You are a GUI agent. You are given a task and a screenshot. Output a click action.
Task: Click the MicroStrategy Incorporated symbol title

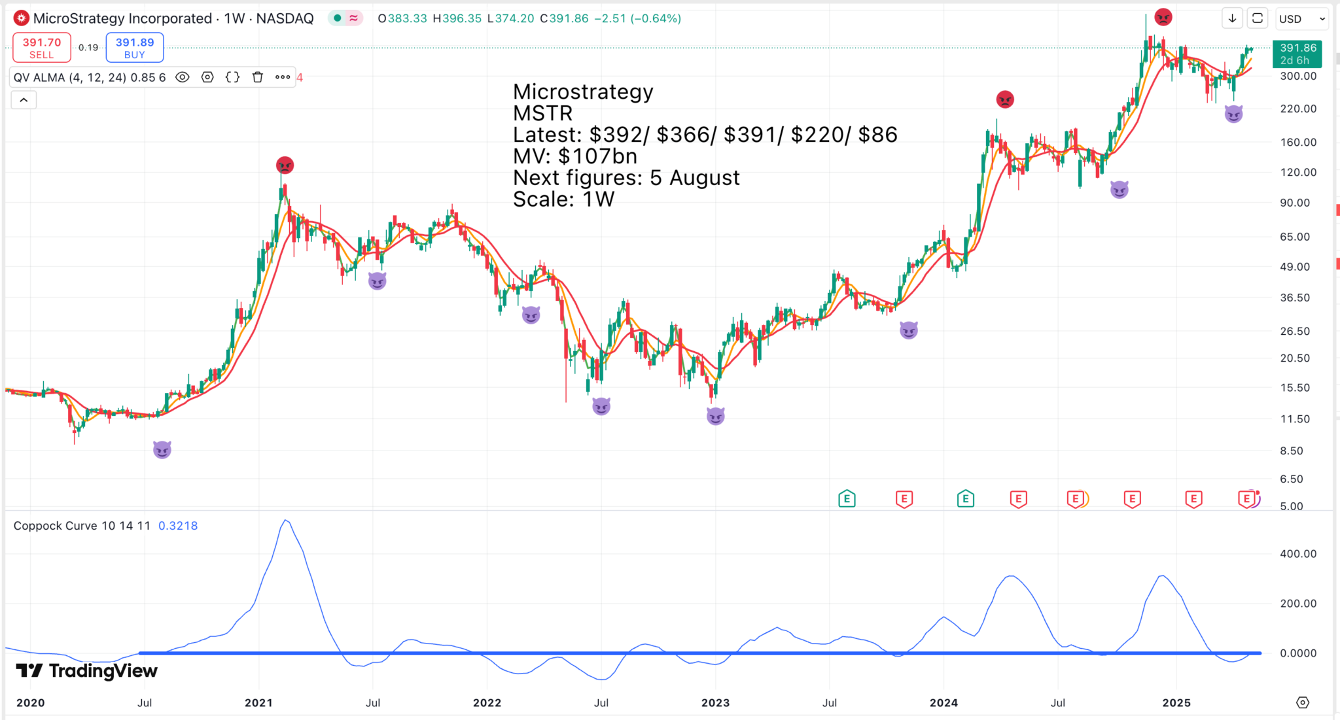[x=122, y=18]
